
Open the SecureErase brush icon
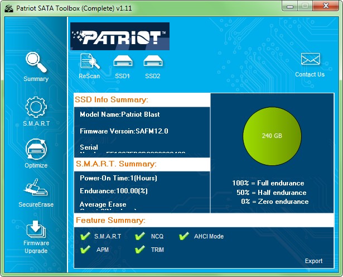(x=36, y=187)
